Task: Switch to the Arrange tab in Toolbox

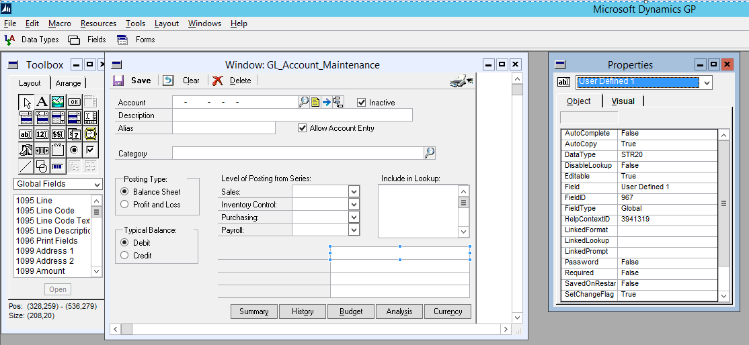Action: tap(69, 83)
